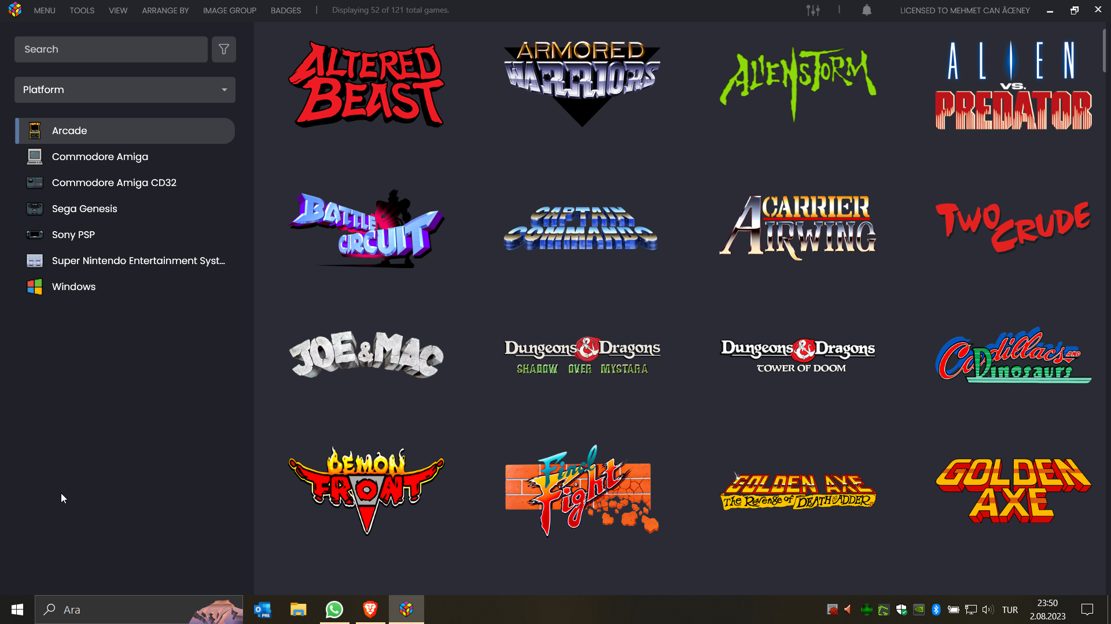
Task: Select Carrier Airwing game logo
Action: click(798, 227)
